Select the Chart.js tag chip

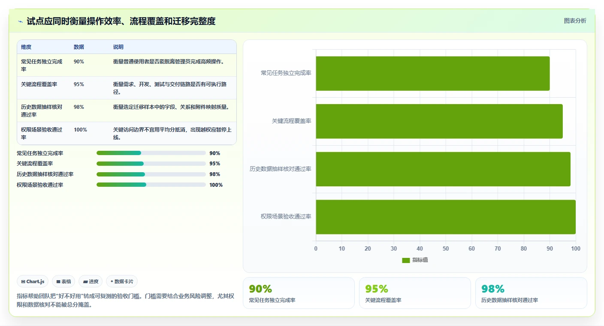coord(33,281)
